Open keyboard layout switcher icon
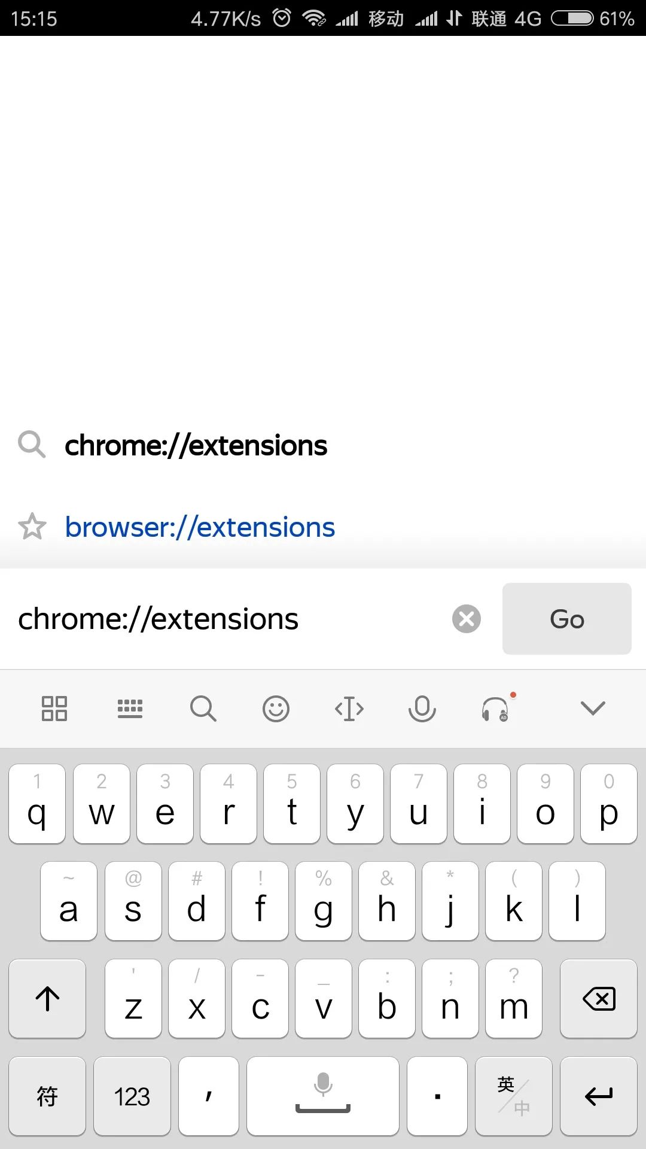Image resolution: width=646 pixels, height=1149 pixels. [x=130, y=709]
